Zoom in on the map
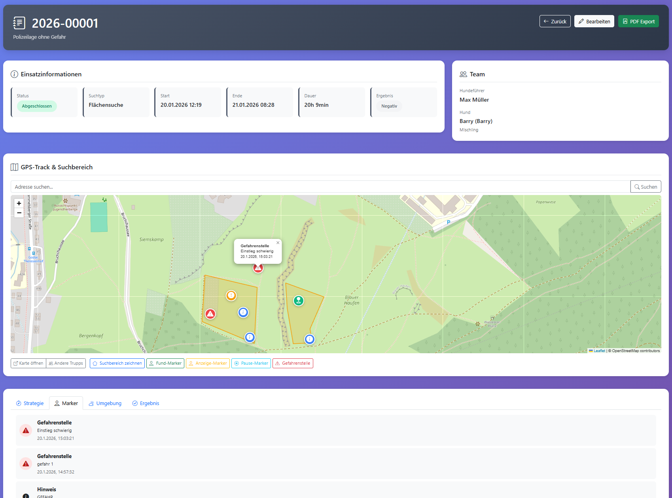Image resolution: width=672 pixels, height=498 pixels. [19, 203]
